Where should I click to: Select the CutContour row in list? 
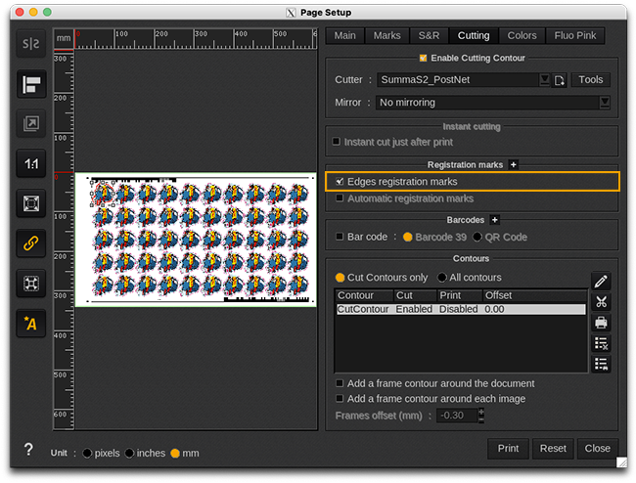pos(460,309)
